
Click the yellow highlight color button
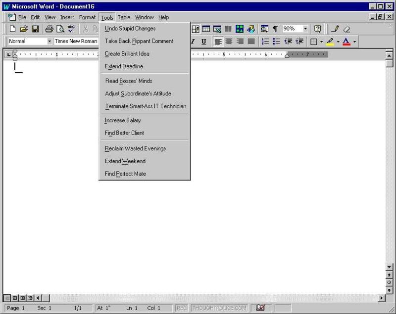point(330,42)
